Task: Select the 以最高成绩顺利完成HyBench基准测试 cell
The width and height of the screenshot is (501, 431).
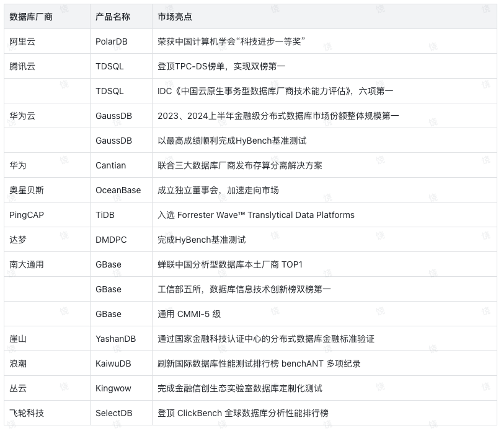Action: pos(324,141)
